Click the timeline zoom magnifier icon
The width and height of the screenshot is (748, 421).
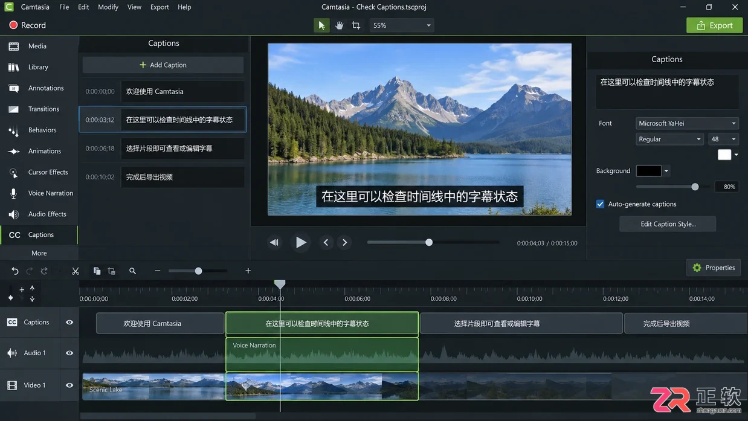click(132, 271)
